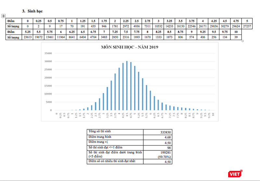Image resolution: width=260 pixels, height=181 pixels.
Task: Select the table cell with value 30279
Action: tap(225, 26)
